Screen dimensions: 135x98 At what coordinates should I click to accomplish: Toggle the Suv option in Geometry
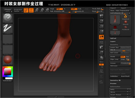(x=127, y=57)
